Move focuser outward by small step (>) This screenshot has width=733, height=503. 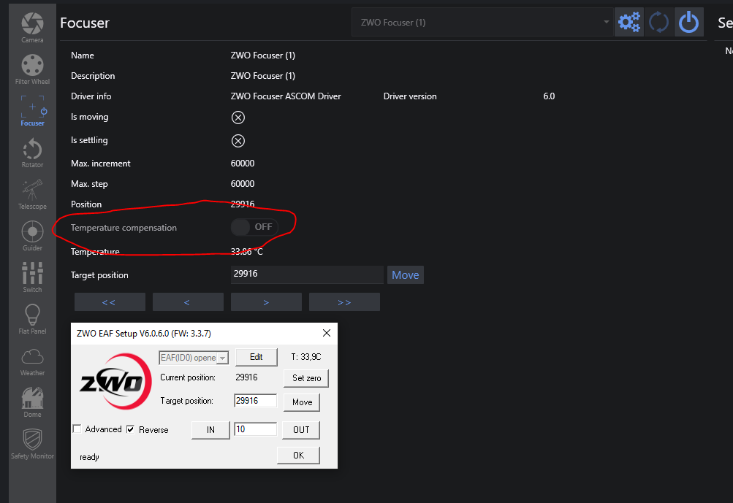pos(266,302)
